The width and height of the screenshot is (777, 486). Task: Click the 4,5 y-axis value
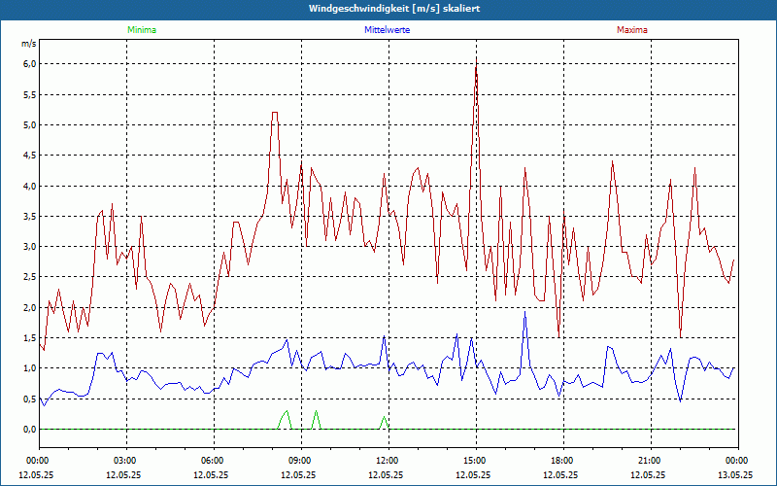click(x=30, y=156)
